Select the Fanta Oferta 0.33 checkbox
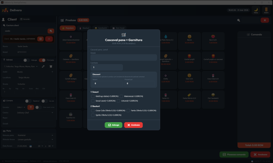The width and height of the screenshot is (273, 163). [128, 110]
